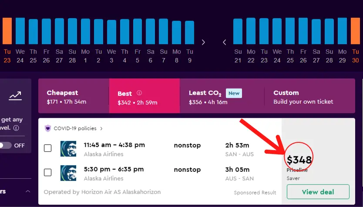Check the 5:30 pm – 6:35 pm flight box
Image resolution: width=363 pixels, height=207 pixels.
(48, 172)
